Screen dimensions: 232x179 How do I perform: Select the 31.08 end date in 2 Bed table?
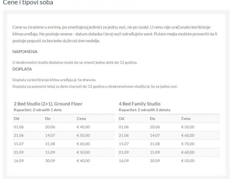pyautogui.click(x=50, y=144)
